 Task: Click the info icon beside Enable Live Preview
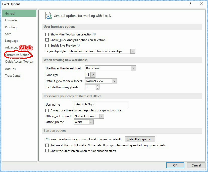click(x=78, y=45)
